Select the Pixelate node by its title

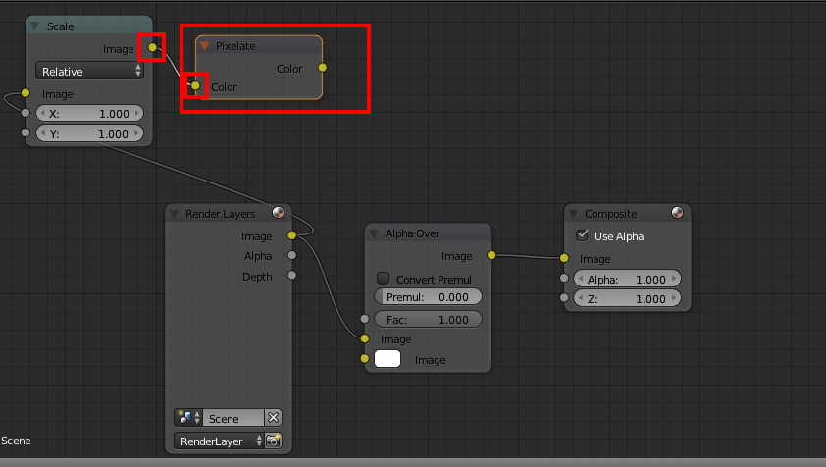point(235,46)
